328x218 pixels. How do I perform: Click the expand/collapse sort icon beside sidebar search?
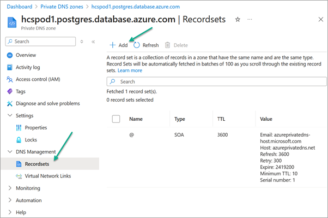82,42
